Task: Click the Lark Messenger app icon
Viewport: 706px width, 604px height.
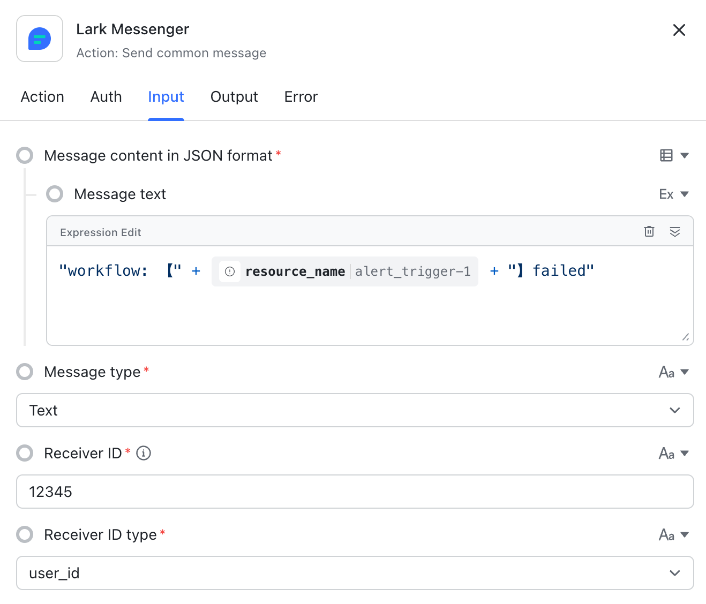Action: tap(40, 39)
